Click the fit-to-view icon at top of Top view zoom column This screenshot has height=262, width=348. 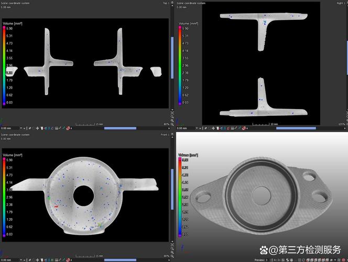pos(172,113)
